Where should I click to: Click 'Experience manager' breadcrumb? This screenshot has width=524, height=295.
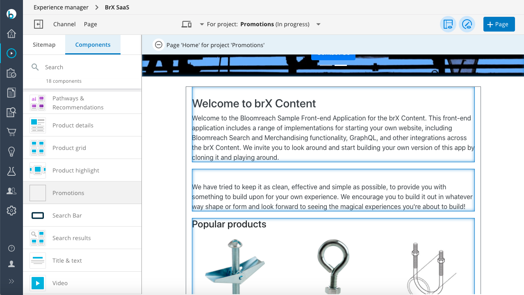tap(61, 7)
